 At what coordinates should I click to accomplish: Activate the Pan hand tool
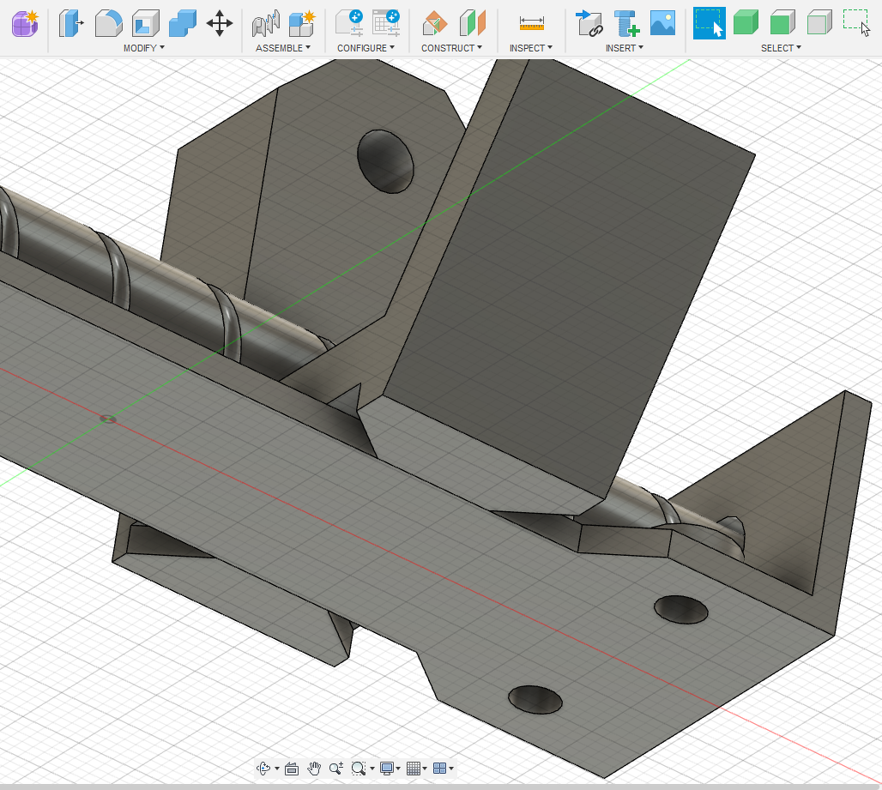point(314,769)
